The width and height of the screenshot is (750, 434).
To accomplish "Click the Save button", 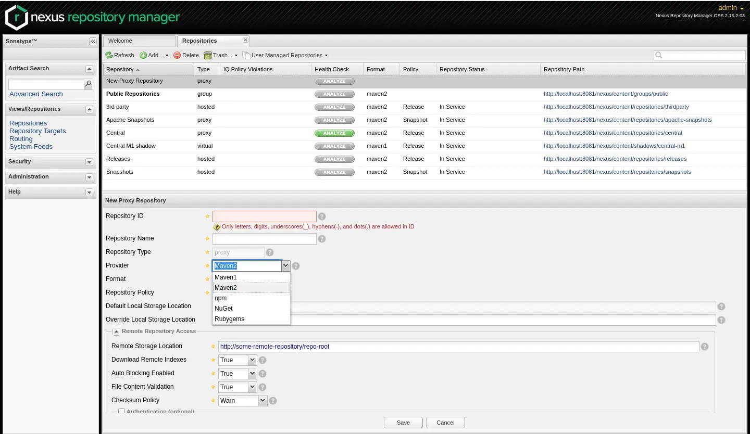I will pyautogui.click(x=403, y=423).
